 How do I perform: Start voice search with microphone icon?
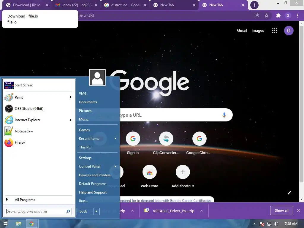click(224, 115)
